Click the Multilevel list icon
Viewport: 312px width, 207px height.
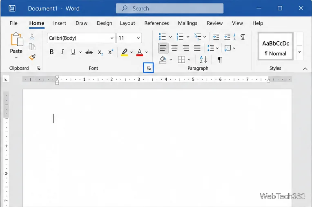click(198, 37)
